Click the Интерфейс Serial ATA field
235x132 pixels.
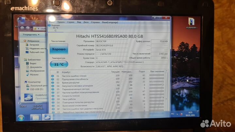coord(112,50)
